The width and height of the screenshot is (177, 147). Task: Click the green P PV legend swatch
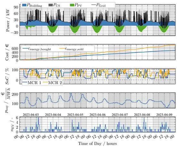(72, 5)
